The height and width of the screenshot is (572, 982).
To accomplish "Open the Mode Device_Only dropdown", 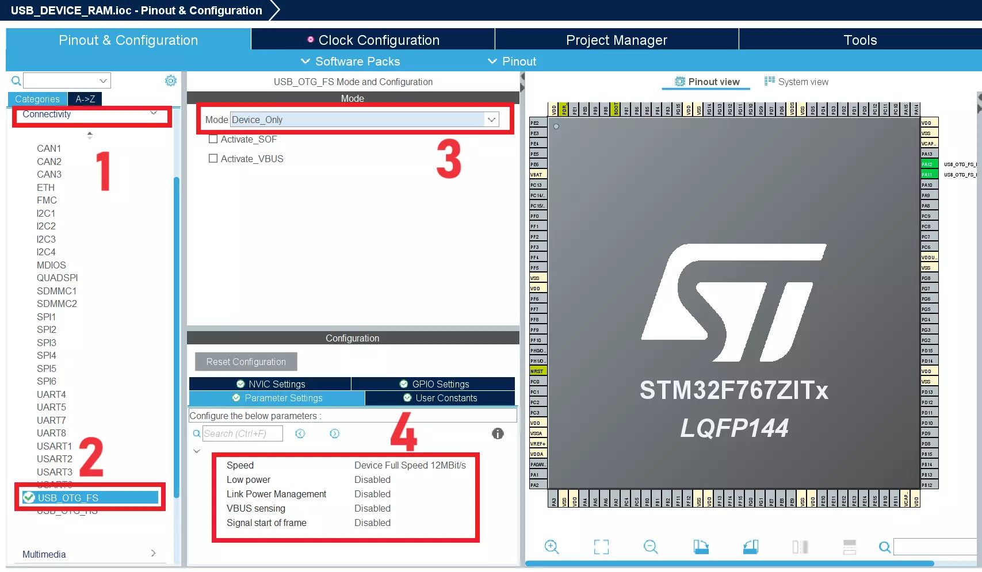I will pyautogui.click(x=365, y=120).
